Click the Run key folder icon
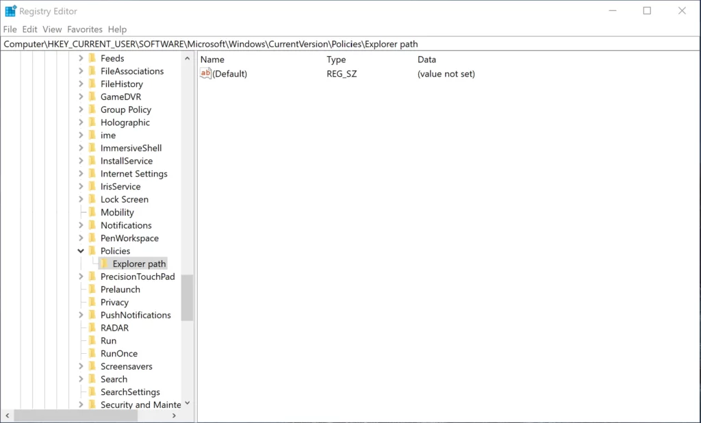 [x=93, y=340]
